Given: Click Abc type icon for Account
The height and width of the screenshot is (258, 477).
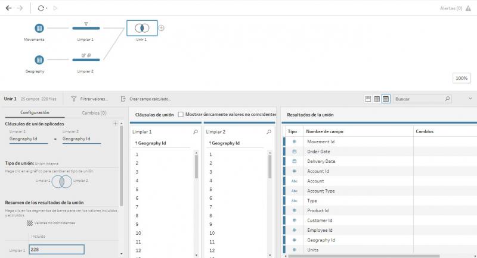Looking at the screenshot, I should pyautogui.click(x=294, y=181).
